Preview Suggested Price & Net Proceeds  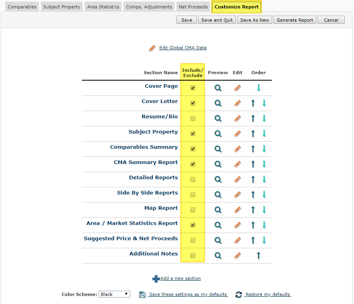point(218,240)
